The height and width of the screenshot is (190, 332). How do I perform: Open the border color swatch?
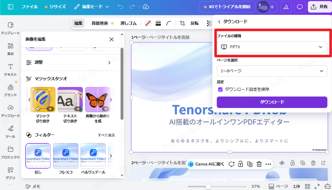click(x=148, y=23)
